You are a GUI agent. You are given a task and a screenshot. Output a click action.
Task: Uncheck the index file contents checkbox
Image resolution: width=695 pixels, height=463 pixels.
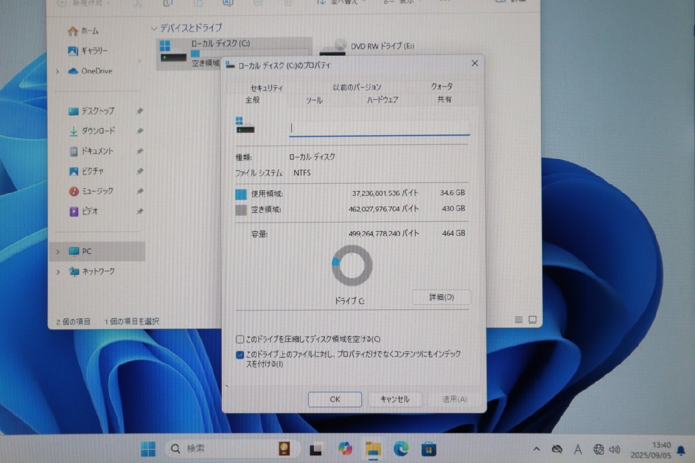click(239, 355)
